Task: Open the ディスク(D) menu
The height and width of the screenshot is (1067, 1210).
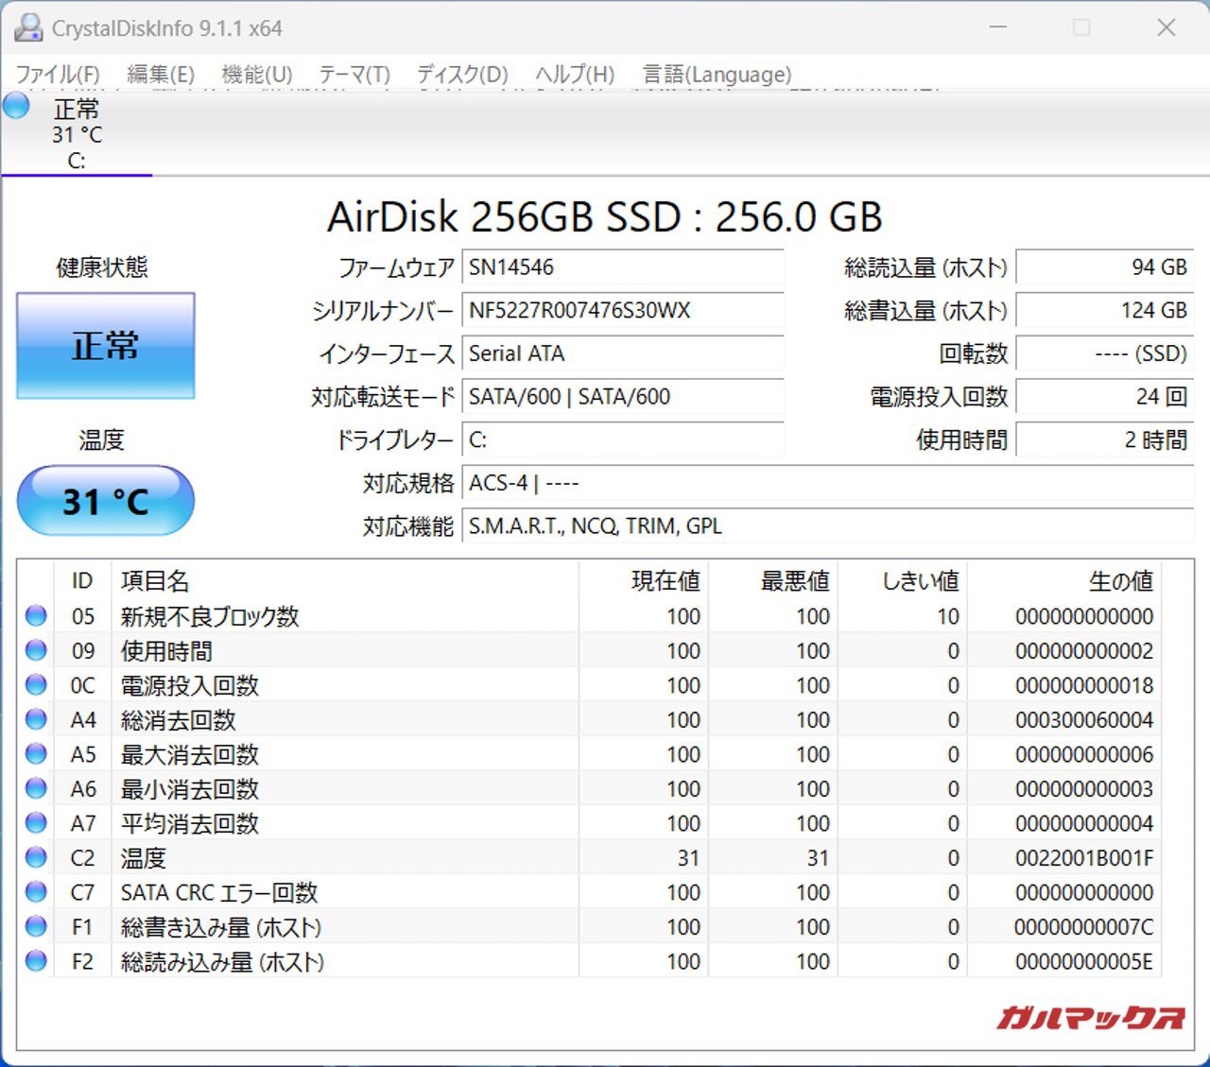Action: point(462,75)
